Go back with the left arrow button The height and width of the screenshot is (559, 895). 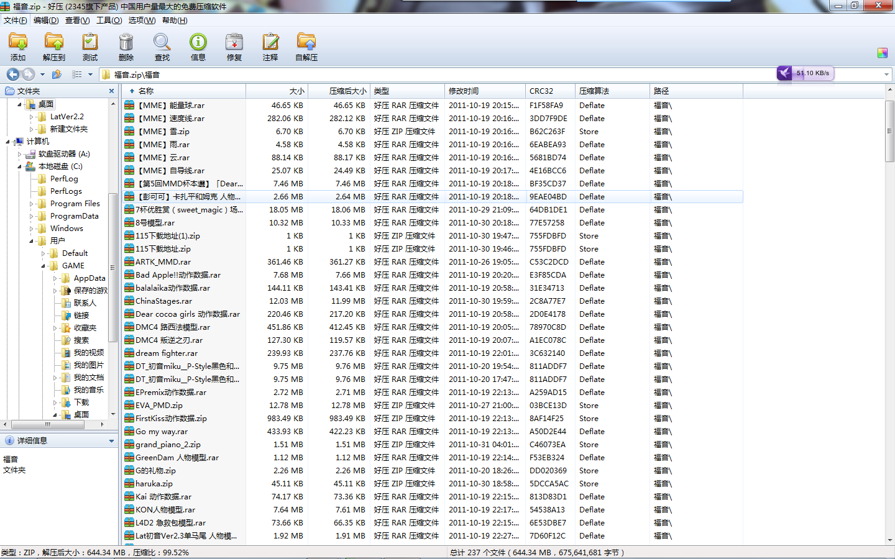pos(13,75)
